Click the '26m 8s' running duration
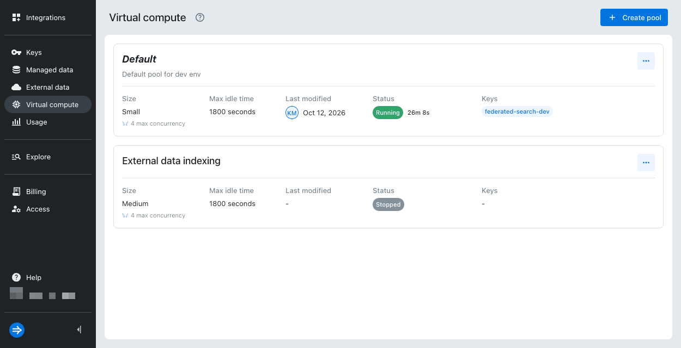The width and height of the screenshot is (681, 348). (x=418, y=113)
